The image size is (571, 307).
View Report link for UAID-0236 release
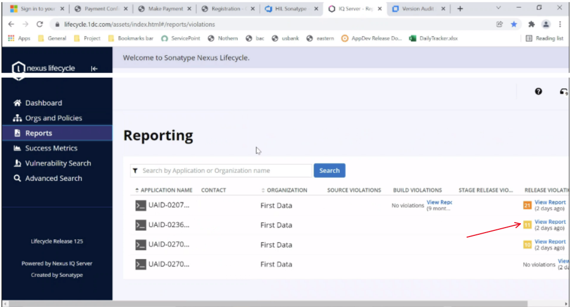coord(550,222)
